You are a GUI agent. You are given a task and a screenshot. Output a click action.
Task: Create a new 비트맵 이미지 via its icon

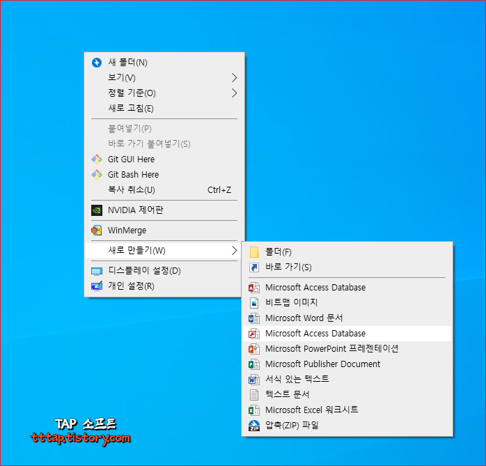254,302
